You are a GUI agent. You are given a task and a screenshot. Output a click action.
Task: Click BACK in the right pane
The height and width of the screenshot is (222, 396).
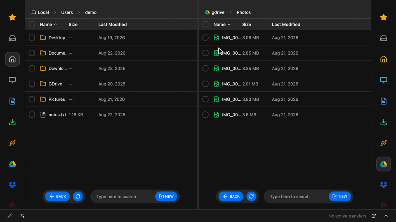[231, 197]
